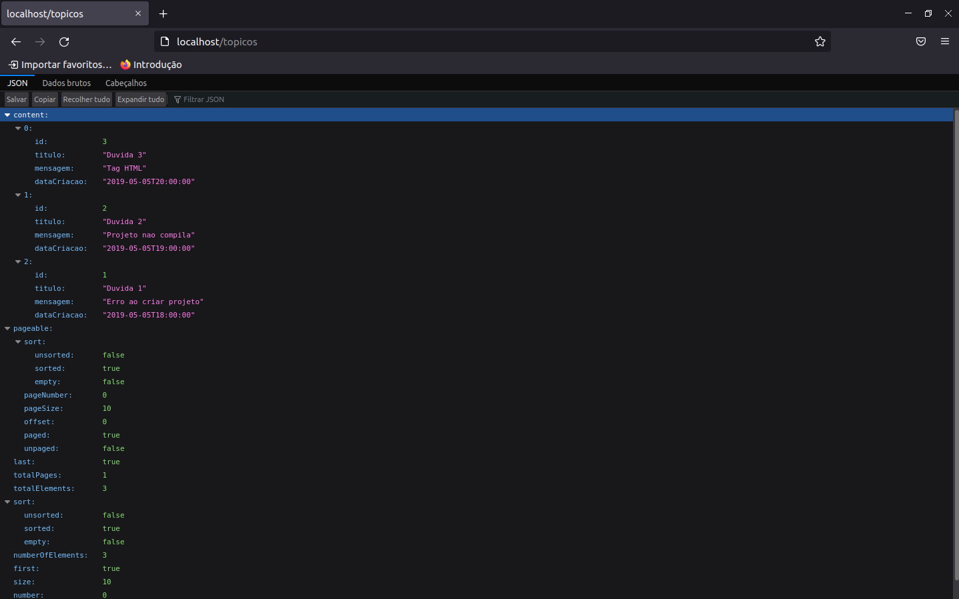Collapse the pageable node
The height and width of the screenshot is (599, 959).
coord(7,328)
